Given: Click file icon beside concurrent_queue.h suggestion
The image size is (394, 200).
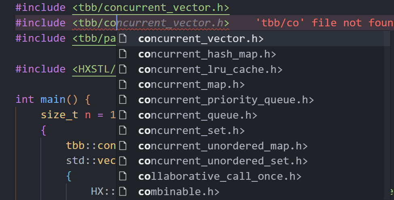Looking at the screenshot, I should click(x=123, y=115).
